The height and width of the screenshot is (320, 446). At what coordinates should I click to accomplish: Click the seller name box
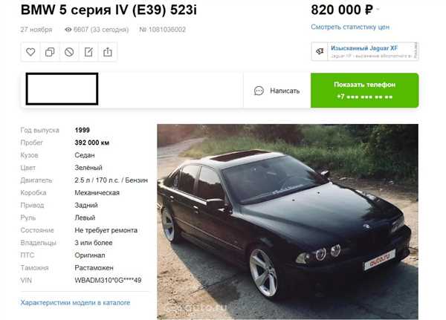click(x=62, y=89)
